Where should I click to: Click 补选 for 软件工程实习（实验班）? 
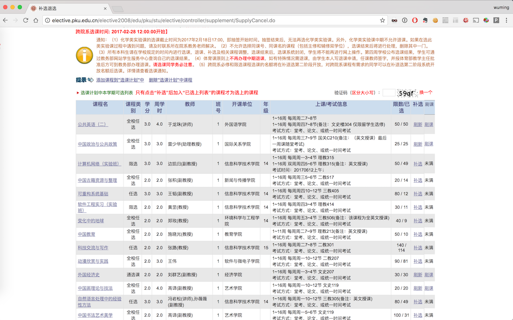coord(418,207)
